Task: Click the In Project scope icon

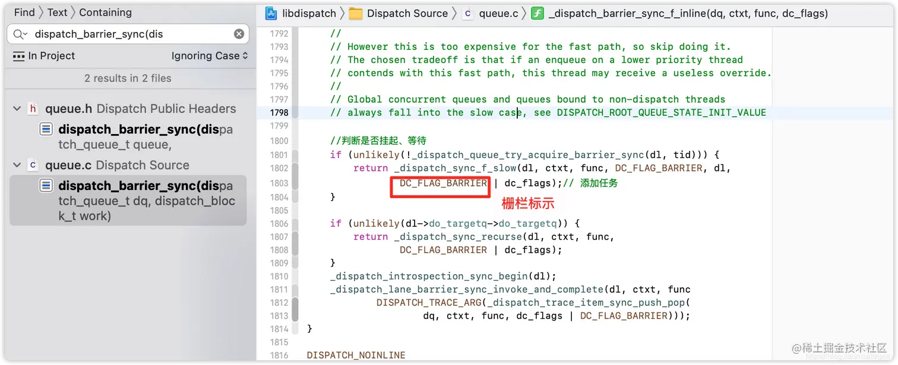Action: [18, 56]
